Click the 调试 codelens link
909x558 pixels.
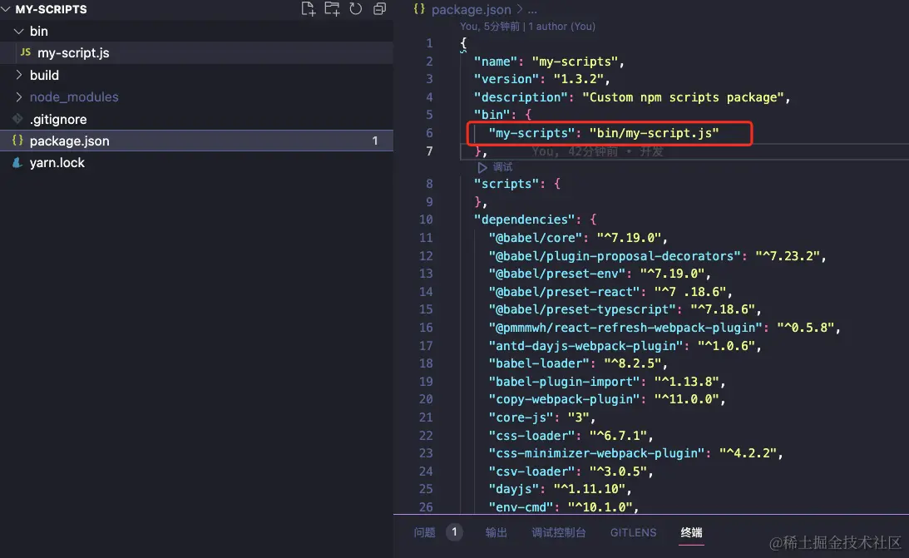point(502,167)
